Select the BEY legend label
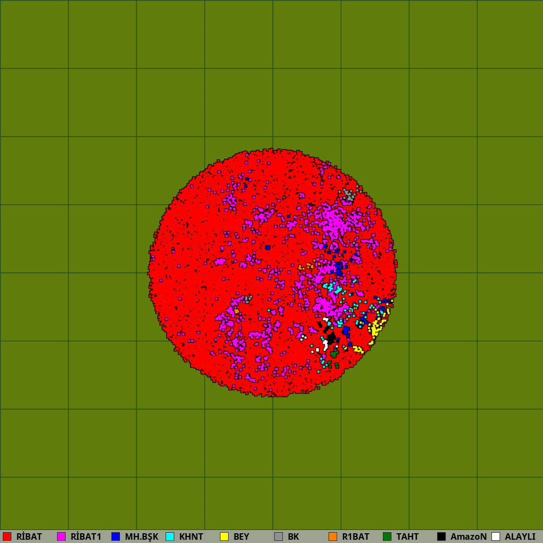The height and width of the screenshot is (543, 543). tap(241, 536)
